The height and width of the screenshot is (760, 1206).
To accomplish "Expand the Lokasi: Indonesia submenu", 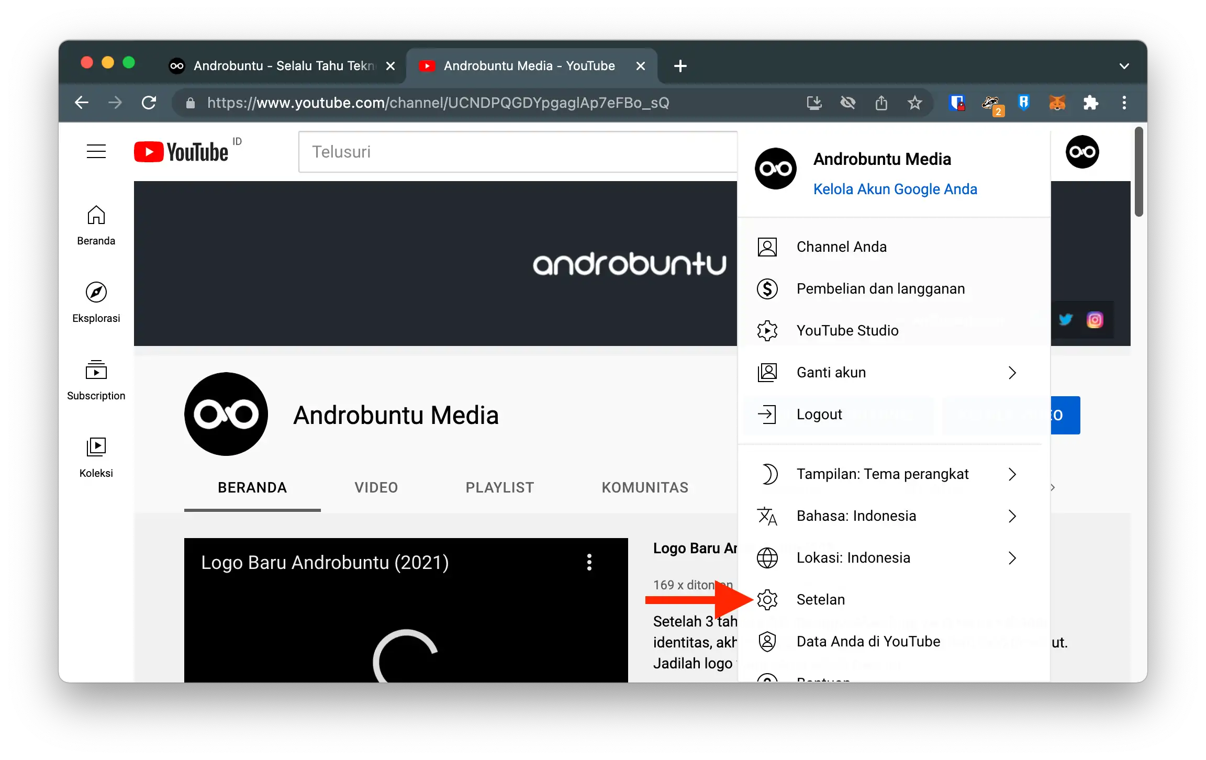I will point(854,557).
